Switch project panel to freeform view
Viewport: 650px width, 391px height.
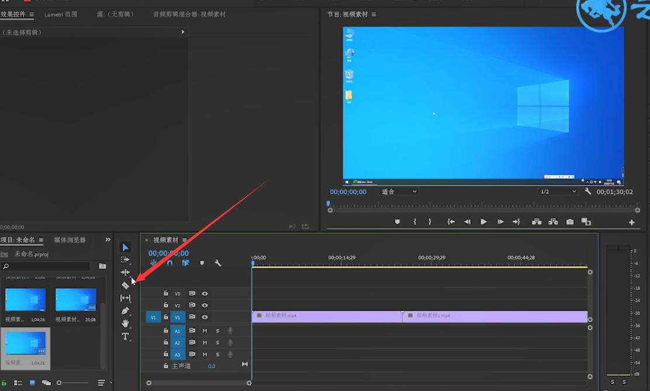(46, 383)
